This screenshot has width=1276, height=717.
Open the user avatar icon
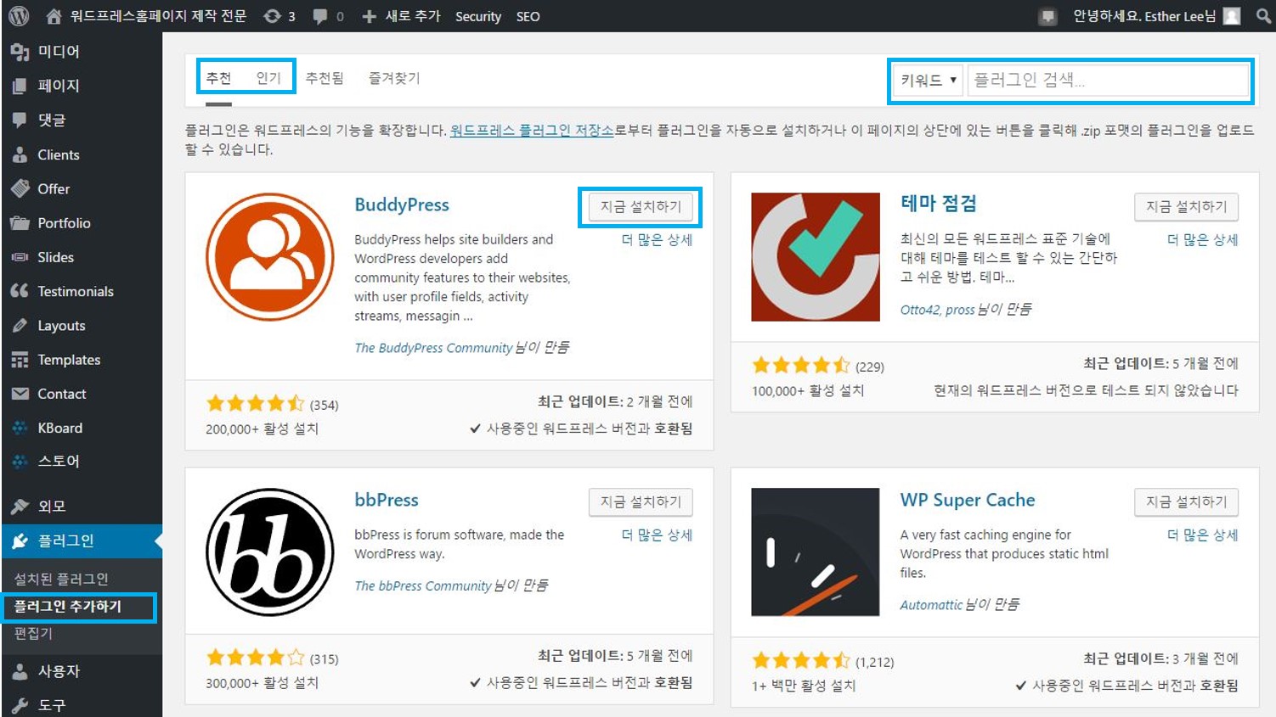1231,16
